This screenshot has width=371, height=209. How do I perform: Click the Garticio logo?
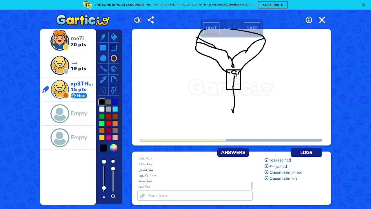click(x=83, y=20)
